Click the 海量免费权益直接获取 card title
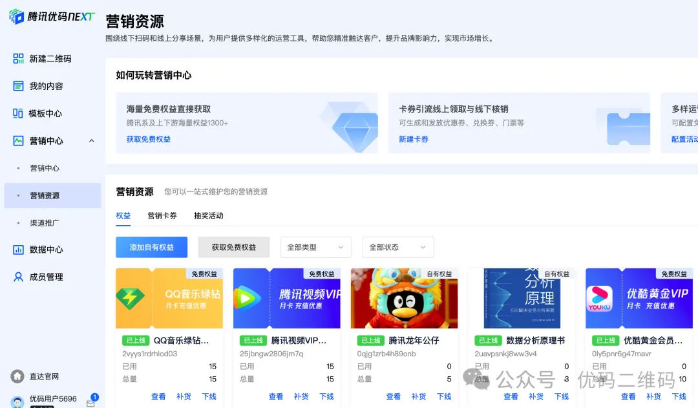Viewport: 698px width, 408px height. 168,109
